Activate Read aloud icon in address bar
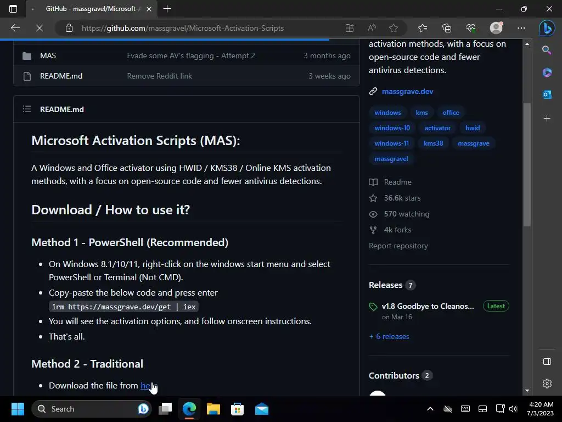Image resolution: width=562 pixels, height=422 pixels. [372, 28]
